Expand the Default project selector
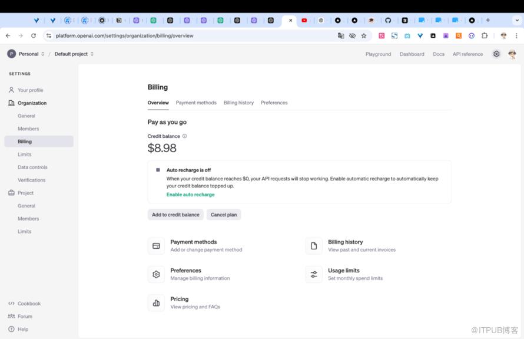This screenshot has height=339, width=524. 74,54
